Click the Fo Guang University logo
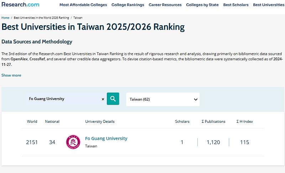 click(x=73, y=142)
